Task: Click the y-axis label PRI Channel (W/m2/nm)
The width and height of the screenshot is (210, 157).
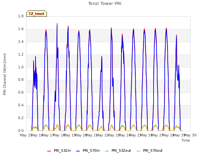Action: (5, 74)
